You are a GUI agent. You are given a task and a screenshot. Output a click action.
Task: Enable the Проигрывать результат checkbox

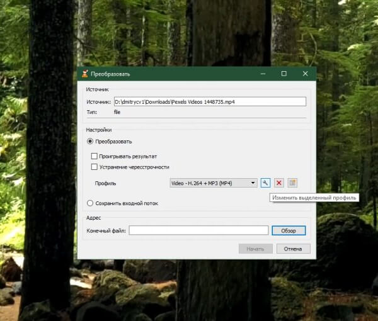(x=94, y=155)
